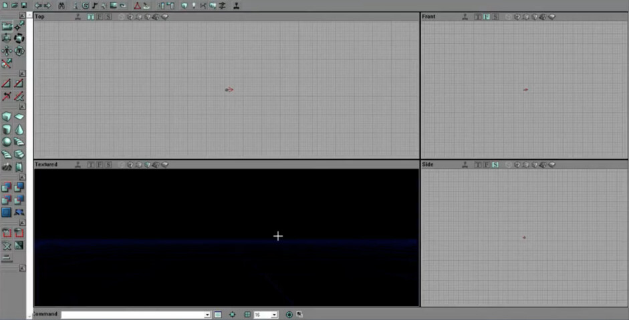
Task: Collapse the CSG operations group
Action: pos(23,177)
